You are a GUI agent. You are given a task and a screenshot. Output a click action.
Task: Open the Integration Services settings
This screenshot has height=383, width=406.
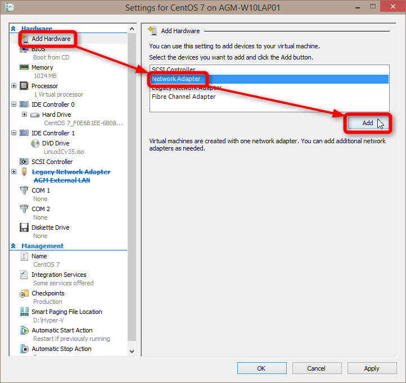59,275
